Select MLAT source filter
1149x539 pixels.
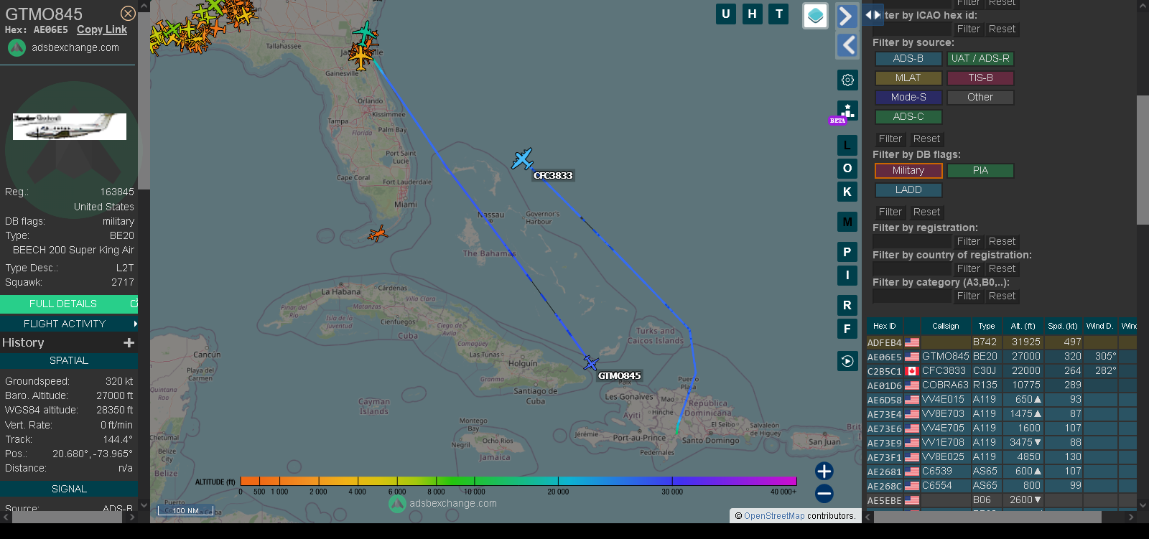[x=908, y=78]
